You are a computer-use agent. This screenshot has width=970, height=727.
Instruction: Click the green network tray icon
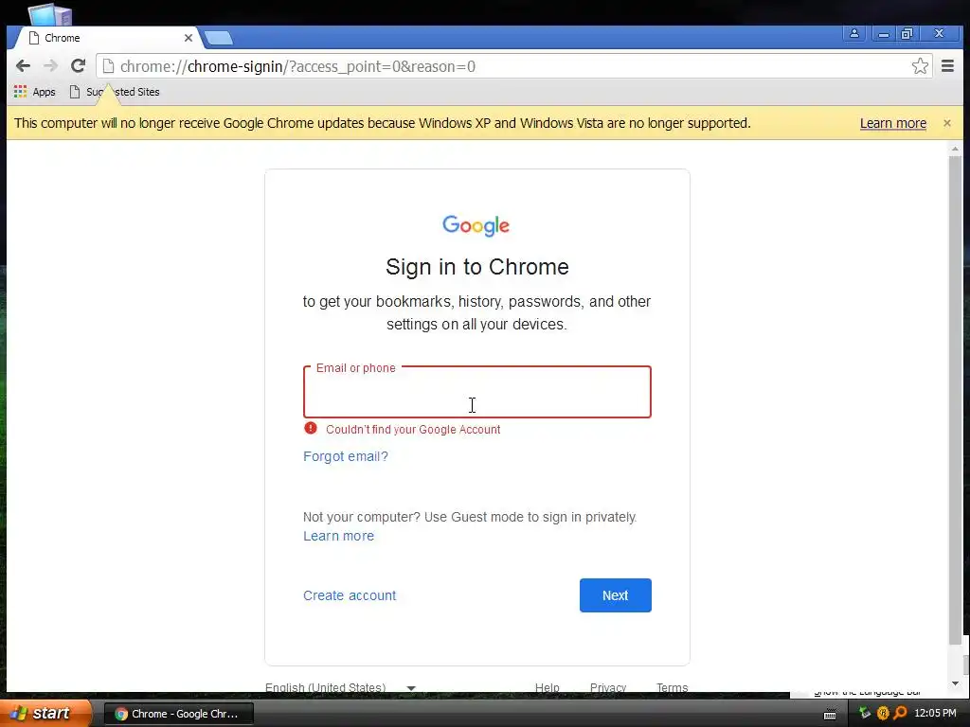865,714
